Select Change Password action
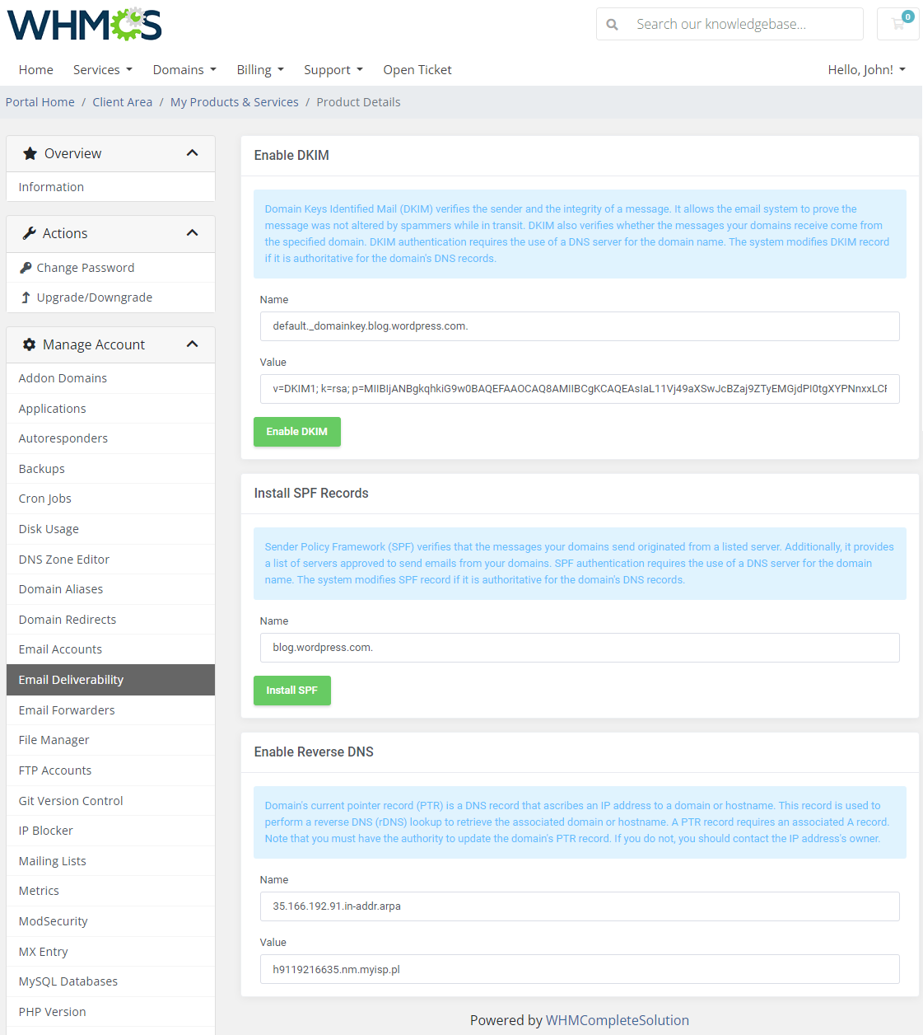This screenshot has height=1035, width=923. [x=110, y=268]
